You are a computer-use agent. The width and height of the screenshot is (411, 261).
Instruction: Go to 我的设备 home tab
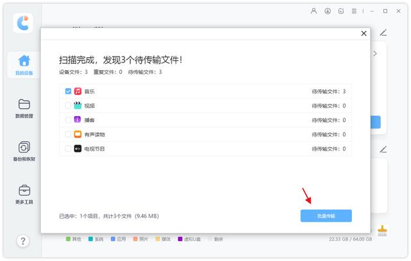[x=24, y=65]
